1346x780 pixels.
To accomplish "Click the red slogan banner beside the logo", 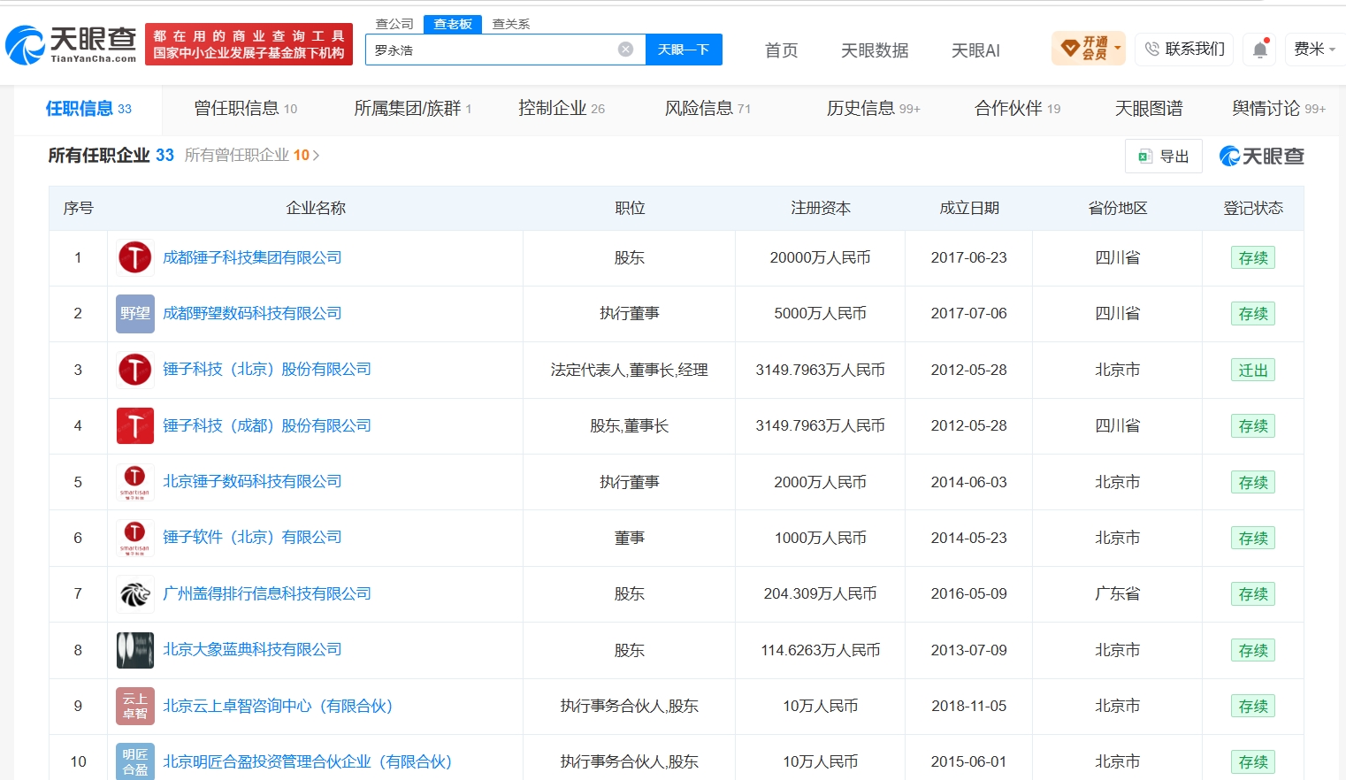I will tap(249, 44).
